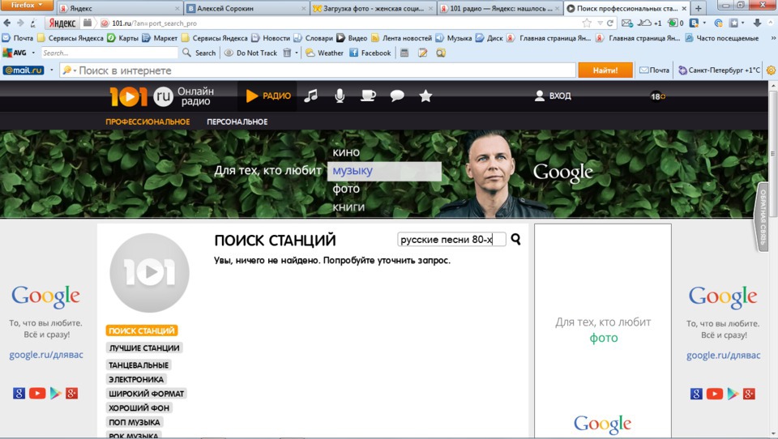Expand the Mail.ru logo dropdown arrow
778x439 pixels.
[x=51, y=70]
